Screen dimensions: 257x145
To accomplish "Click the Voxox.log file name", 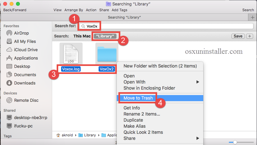I will 71,69.
